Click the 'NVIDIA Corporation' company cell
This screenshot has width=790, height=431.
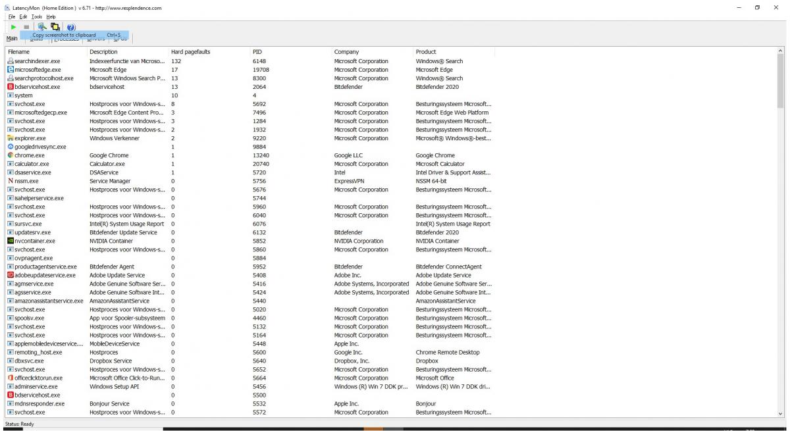(359, 241)
